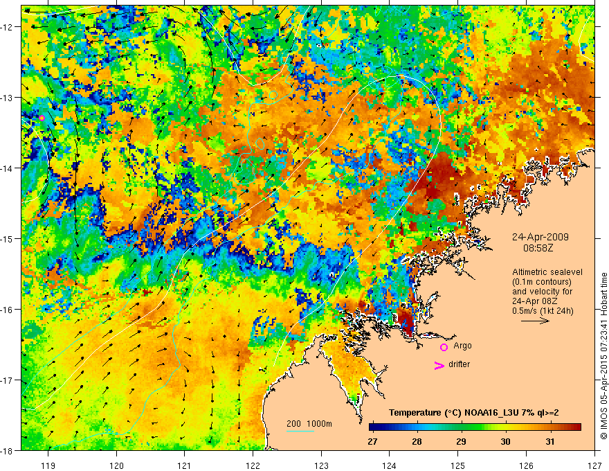The width and height of the screenshot is (609, 471).
Task: Click the latitude axis label '-14'
Action: 8,168
